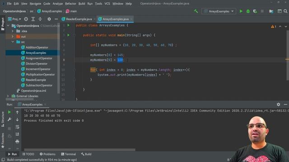
Task: Open the Build tool window
Action: tap(86, 154)
